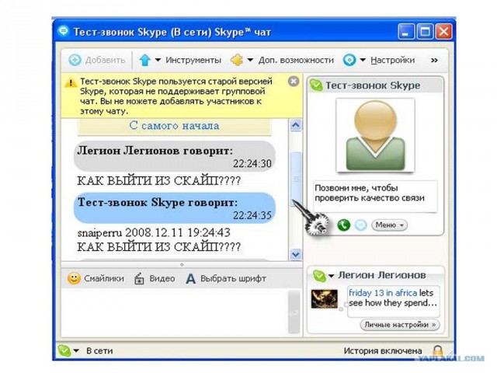Click in the message input box
Viewport: 497px width, 373px height.
(x=174, y=312)
